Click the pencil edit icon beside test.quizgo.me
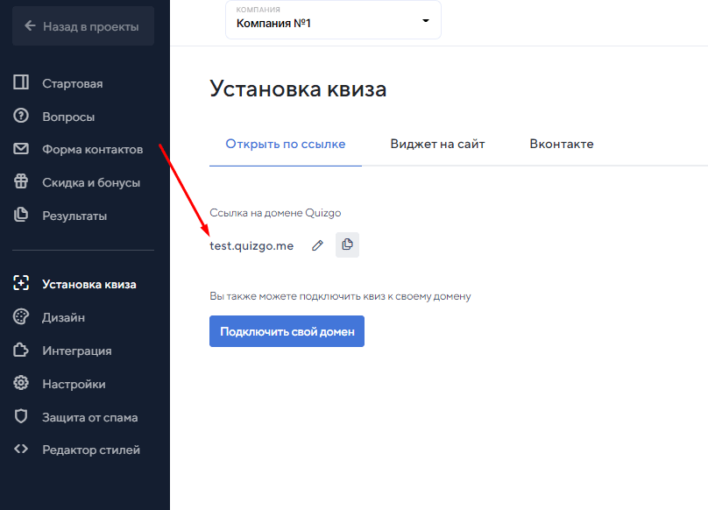 [x=317, y=245]
